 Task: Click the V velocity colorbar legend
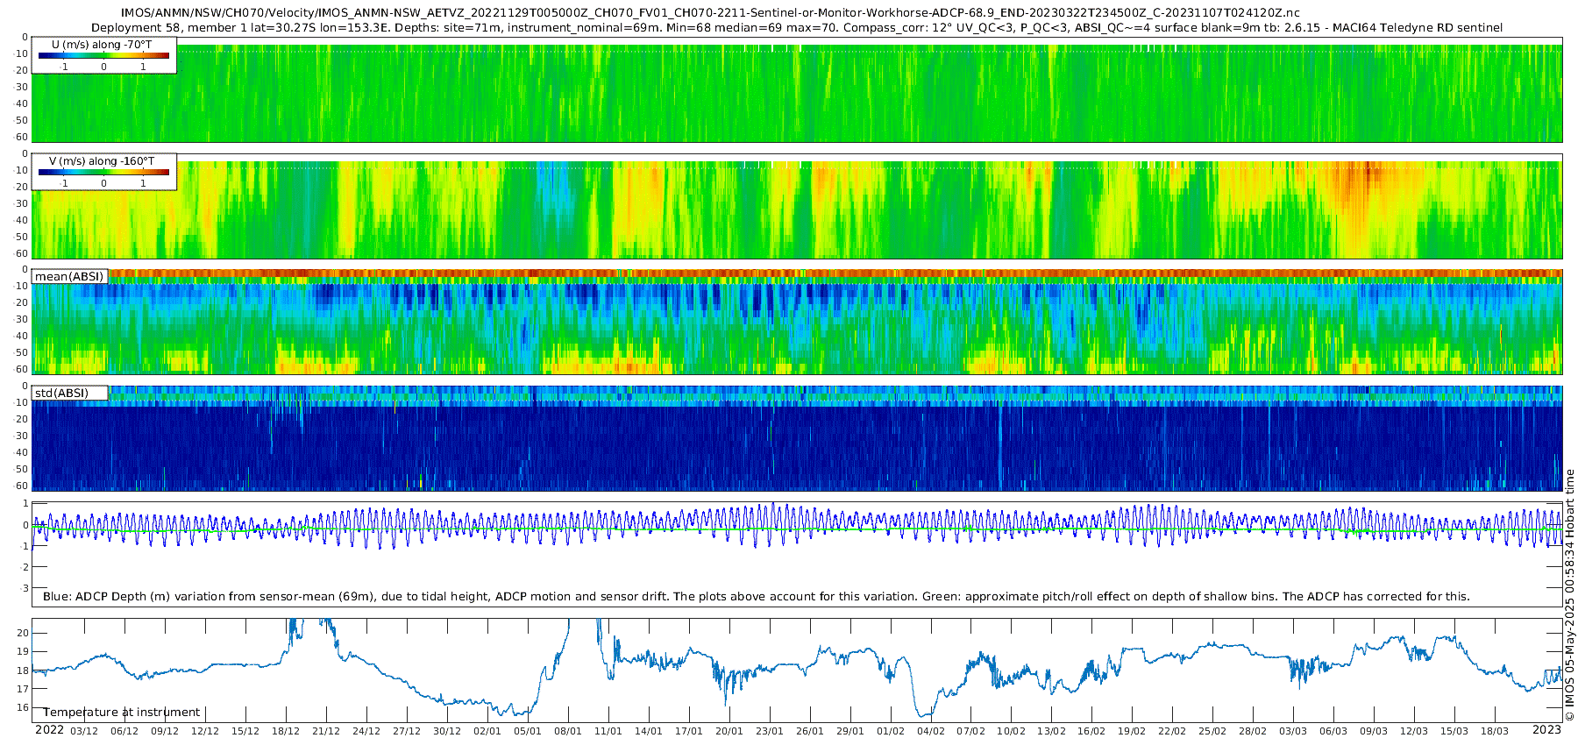point(103,172)
